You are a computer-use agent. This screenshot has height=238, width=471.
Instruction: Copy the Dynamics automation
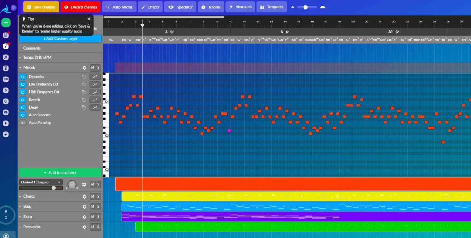point(84,77)
